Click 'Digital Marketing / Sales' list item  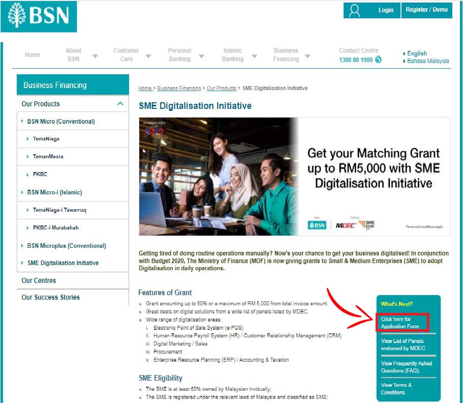pos(180,343)
